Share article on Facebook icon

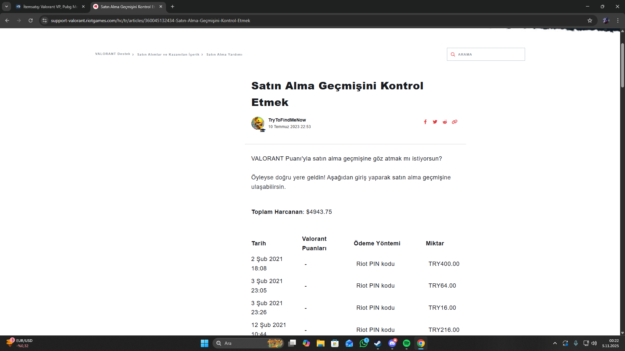click(425, 122)
